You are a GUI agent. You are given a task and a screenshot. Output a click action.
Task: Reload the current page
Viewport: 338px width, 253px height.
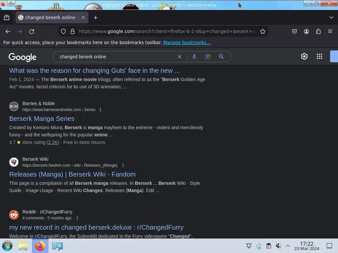[x=32, y=31]
